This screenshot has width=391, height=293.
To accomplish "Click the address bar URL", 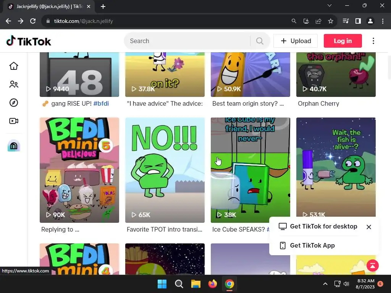I will 84,21.
